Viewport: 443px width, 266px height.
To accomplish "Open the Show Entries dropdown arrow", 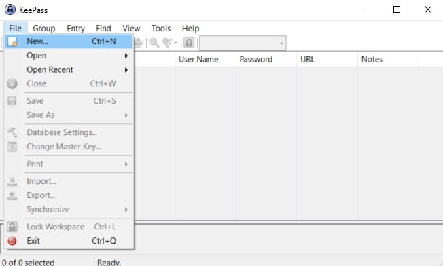I will pos(175,43).
